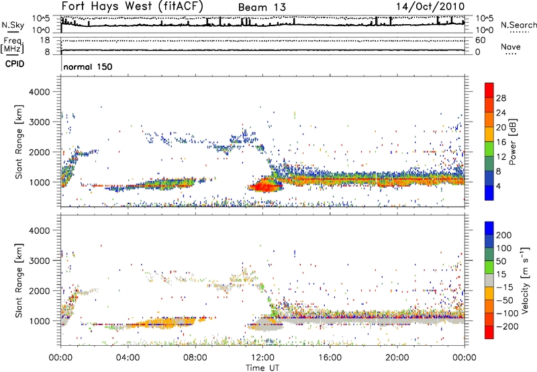Click 'Slant Range [km]' label of power panel
This screenshot has width=537, height=372.
coord(19,142)
